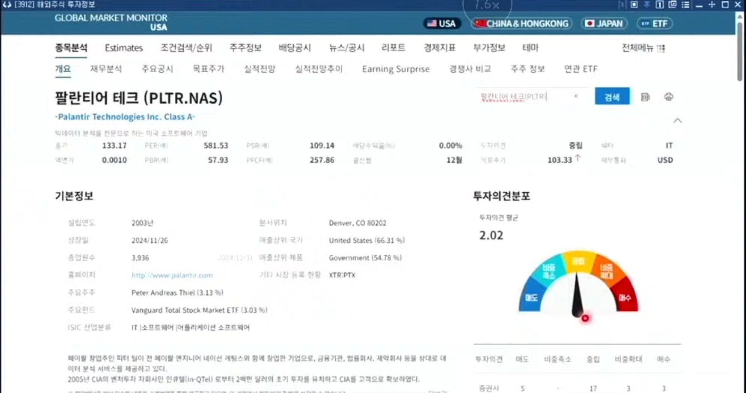
Task: Click the average opinion score 2.02
Action: pyautogui.click(x=491, y=235)
